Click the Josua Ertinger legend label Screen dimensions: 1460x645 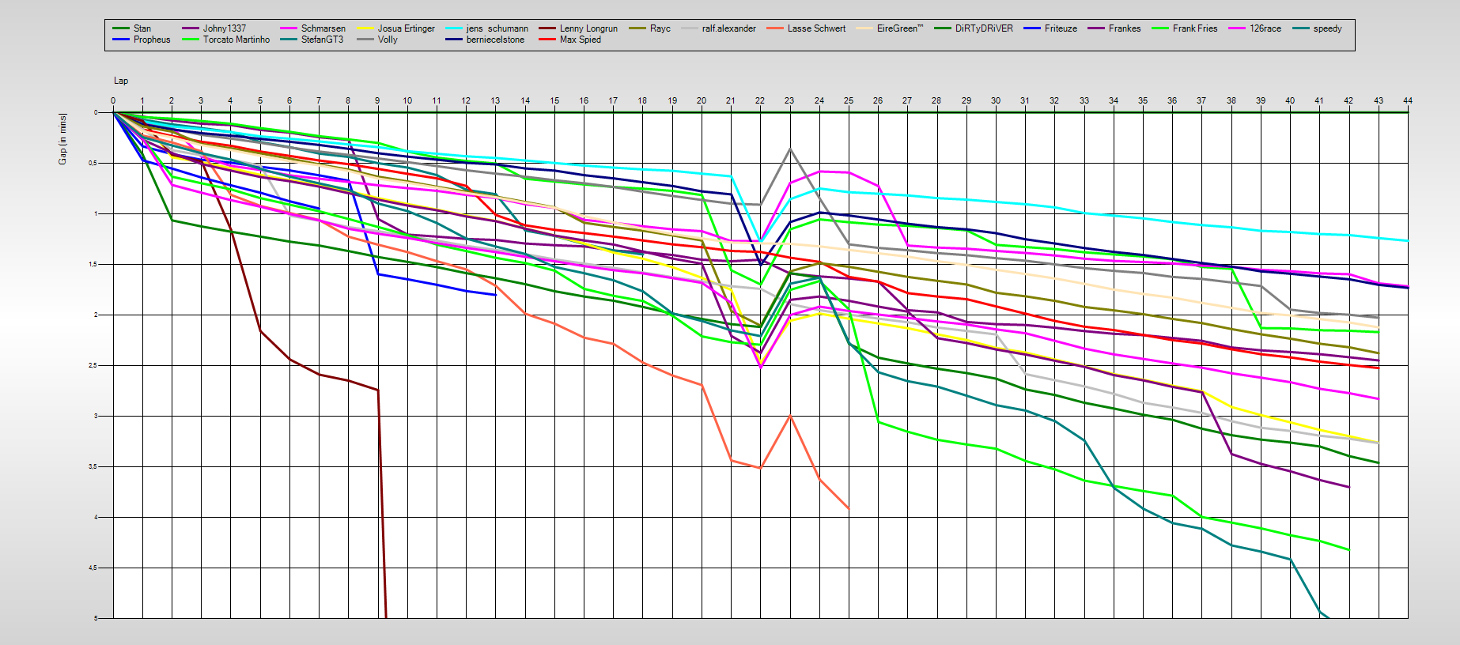pyautogui.click(x=407, y=28)
